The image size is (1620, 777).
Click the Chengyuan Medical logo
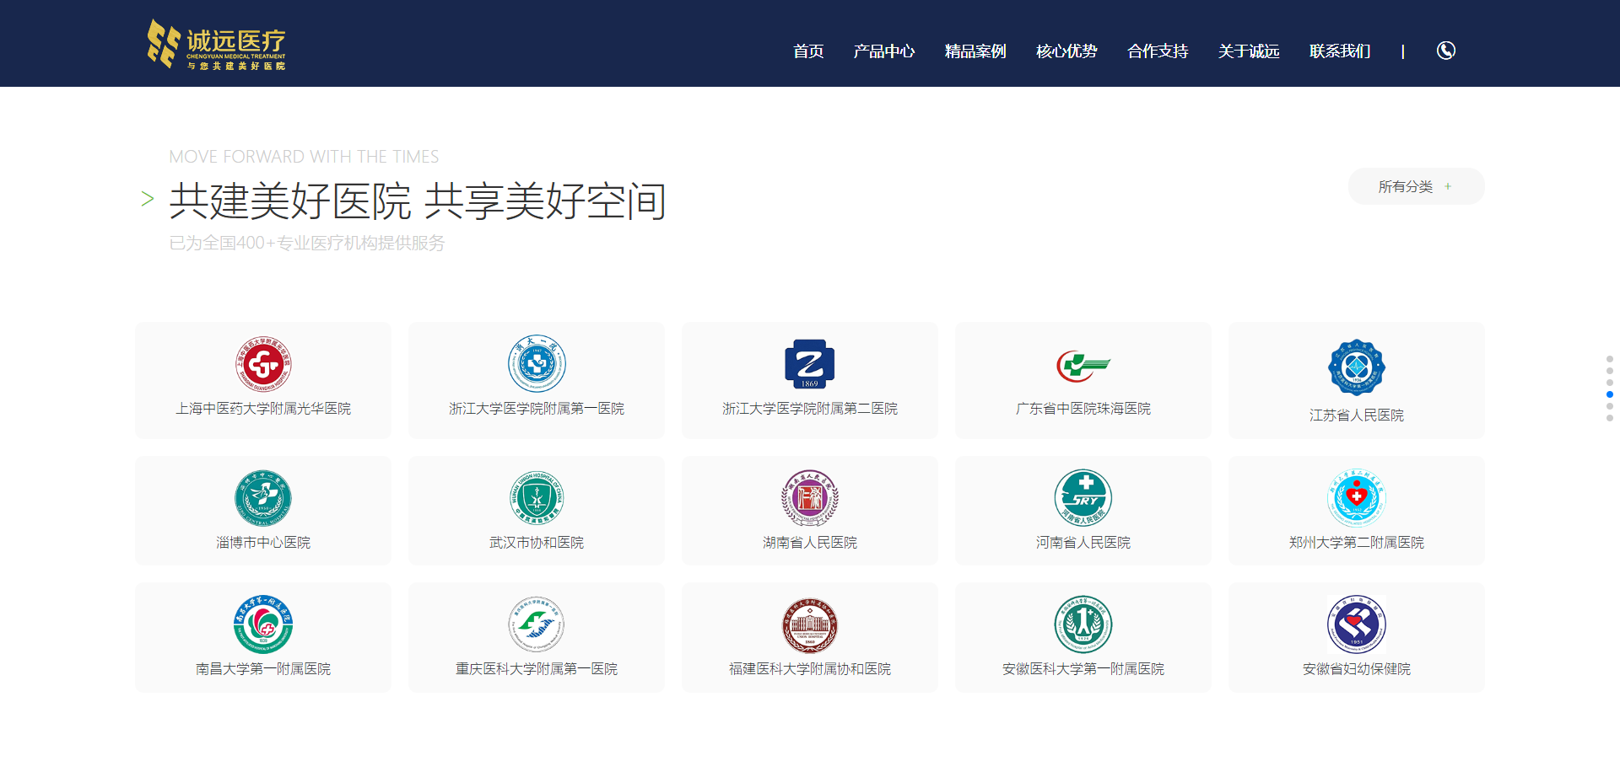217,45
